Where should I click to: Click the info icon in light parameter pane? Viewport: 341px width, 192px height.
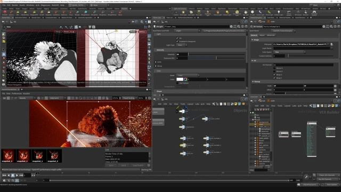coord(242,27)
